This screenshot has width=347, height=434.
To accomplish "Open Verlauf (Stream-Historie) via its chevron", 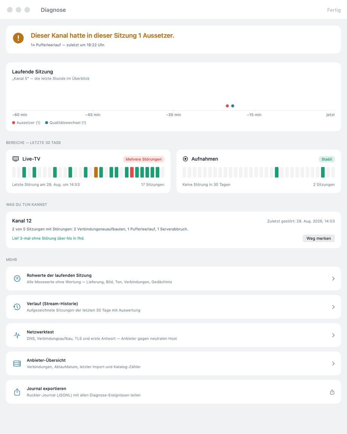I will click(x=333, y=307).
